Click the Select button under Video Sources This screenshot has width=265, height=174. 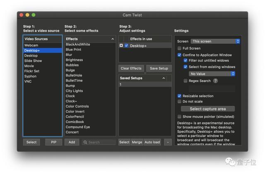coord(31,142)
